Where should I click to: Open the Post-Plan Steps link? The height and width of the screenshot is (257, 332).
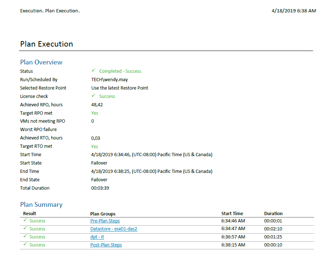click(106, 245)
